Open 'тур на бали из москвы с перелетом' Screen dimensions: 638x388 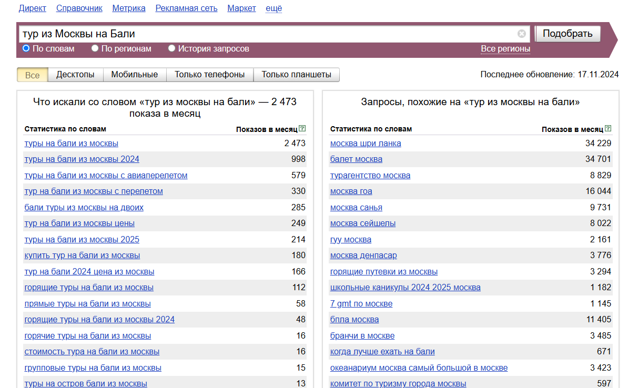[x=94, y=191]
